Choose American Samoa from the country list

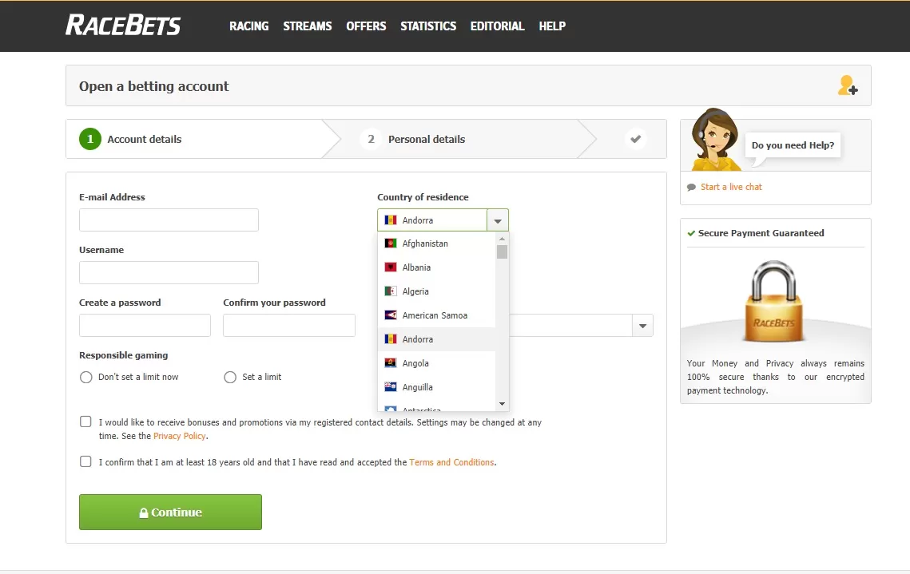pyautogui.click(x=437, y=315)
